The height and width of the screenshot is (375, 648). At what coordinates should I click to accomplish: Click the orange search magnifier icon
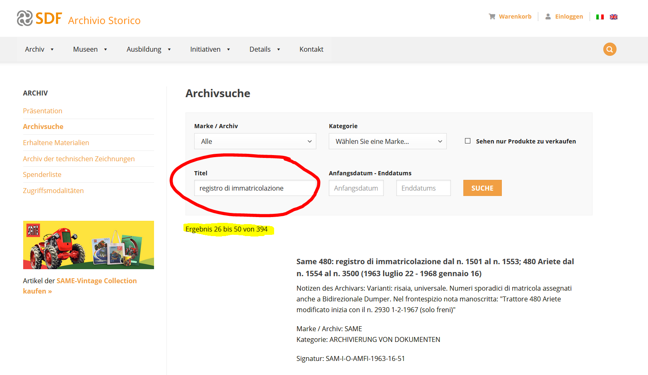click(x=609, y=49)
